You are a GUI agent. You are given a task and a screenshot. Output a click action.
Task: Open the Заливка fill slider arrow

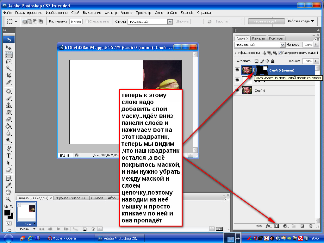(x=316, y=61)
